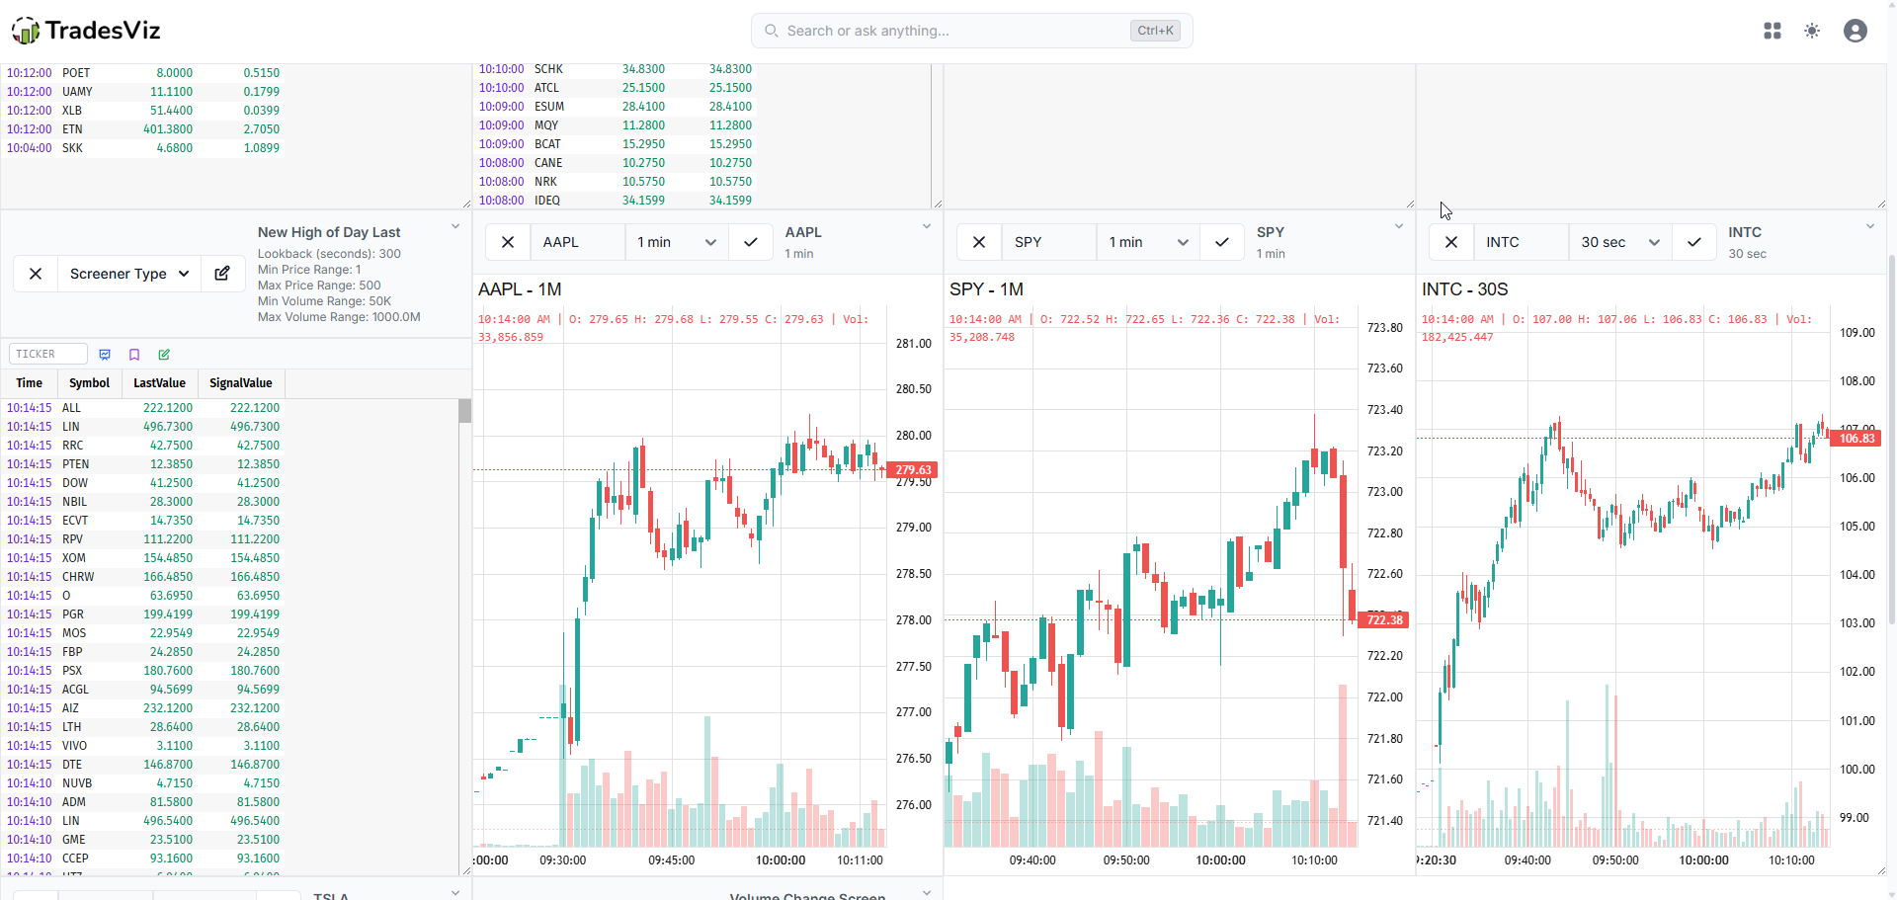Sort by the SignalValue column header
The height and width of the screenshot is (900, 1897).
[241, 383]
